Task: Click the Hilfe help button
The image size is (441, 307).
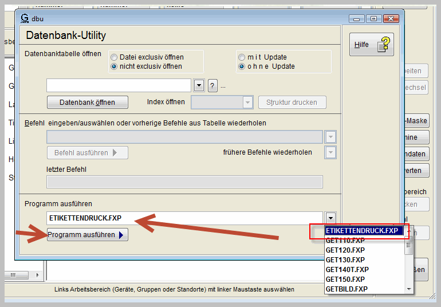Action: point(372,44)
